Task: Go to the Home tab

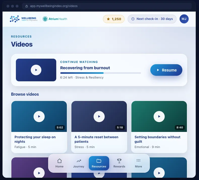Action: tap(59, 163)
